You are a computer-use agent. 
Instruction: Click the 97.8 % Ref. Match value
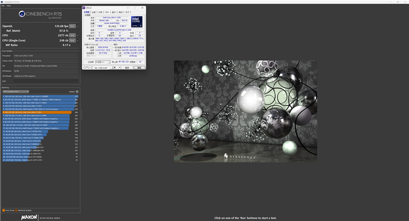tap(63, 31)
